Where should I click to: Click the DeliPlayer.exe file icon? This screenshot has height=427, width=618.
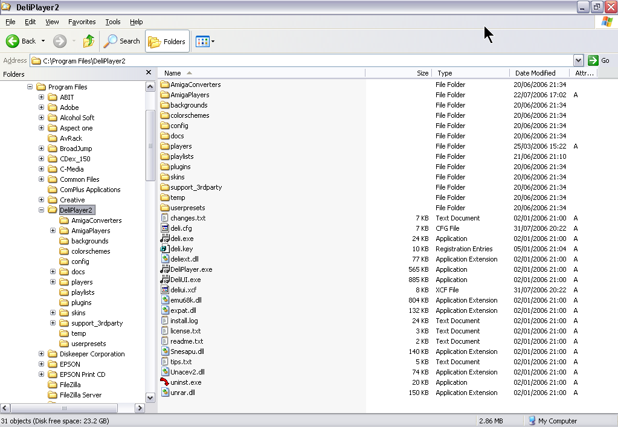click(x=165, y=269)
